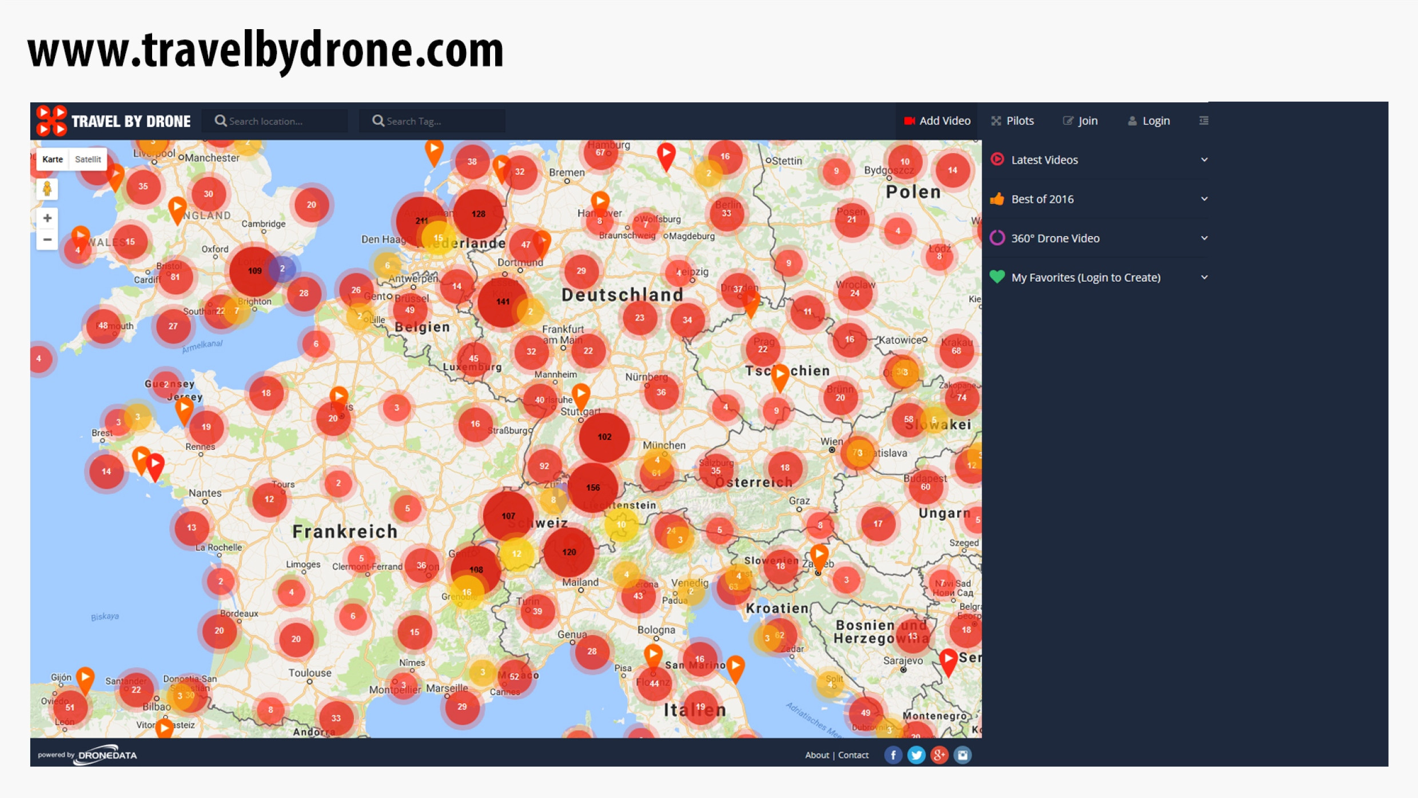Click the Google Plus footer icon
This screenshot has width=1418, height=798.
(x=939, y=755)
